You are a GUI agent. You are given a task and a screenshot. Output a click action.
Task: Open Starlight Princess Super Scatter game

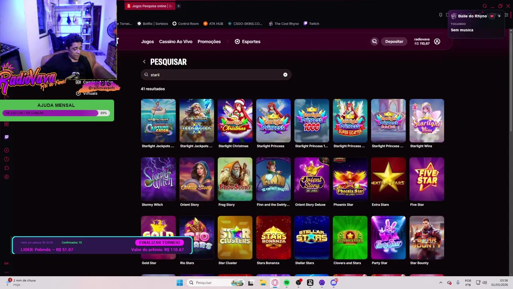[350, 120]
